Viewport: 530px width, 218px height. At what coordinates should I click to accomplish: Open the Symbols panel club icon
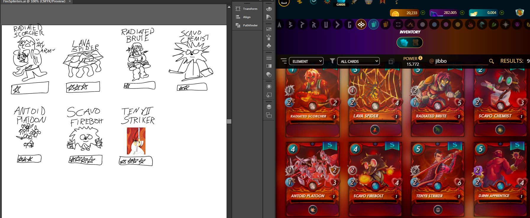269,46
